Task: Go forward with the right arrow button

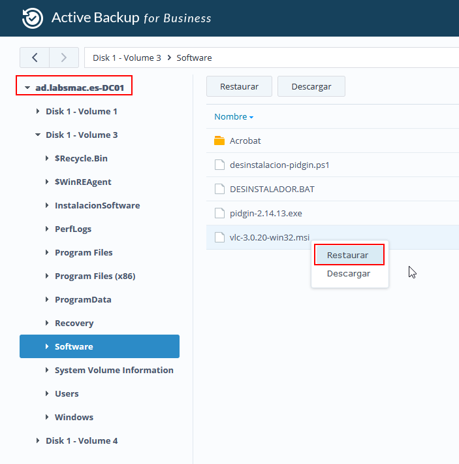Action: 64,58
